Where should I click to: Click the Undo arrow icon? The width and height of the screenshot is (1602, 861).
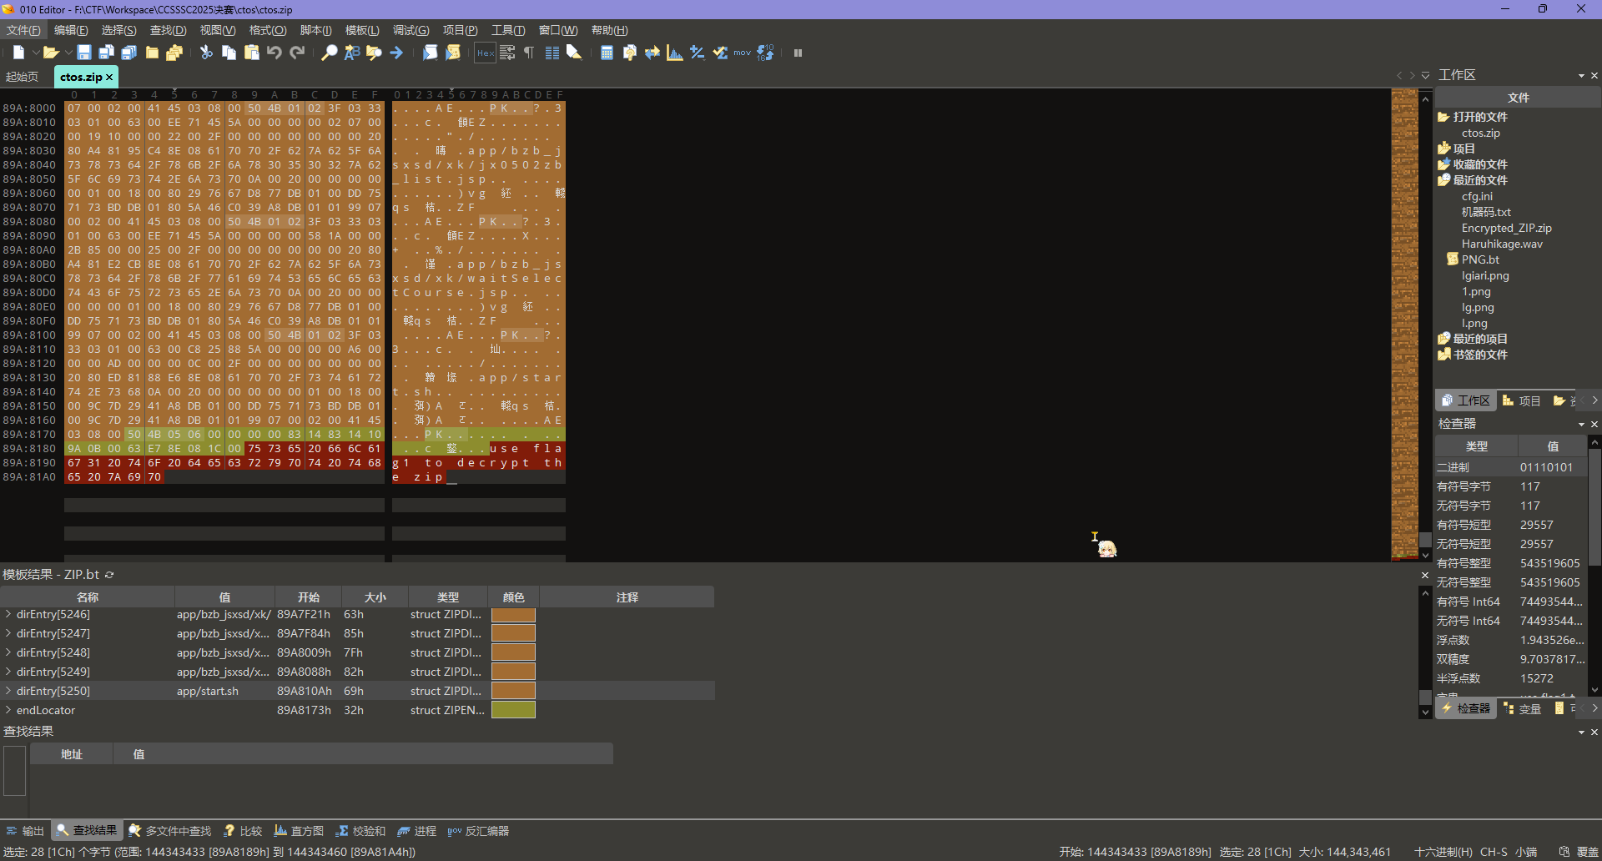pyautogui.click(x=275, y=53)
